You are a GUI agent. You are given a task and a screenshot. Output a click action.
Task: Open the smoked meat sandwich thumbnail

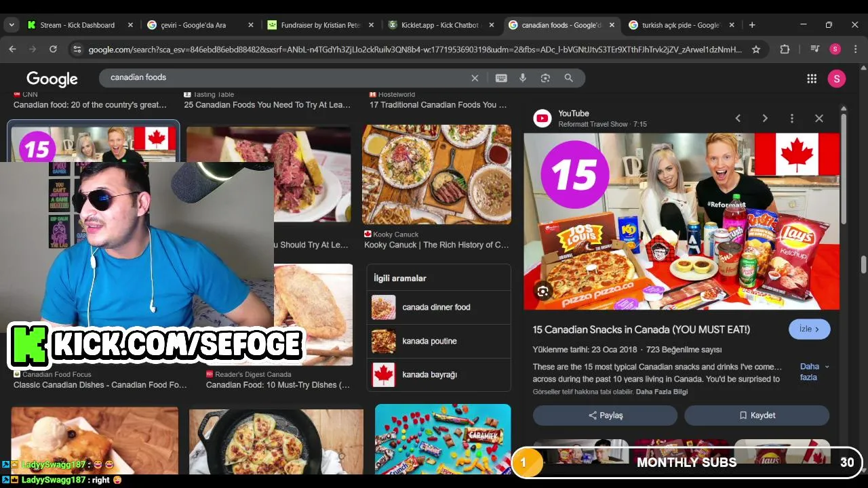coord(312,174)
